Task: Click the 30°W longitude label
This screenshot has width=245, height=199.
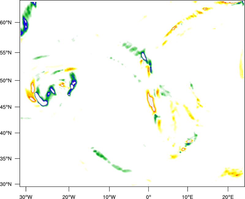Action: click(26, 197)
